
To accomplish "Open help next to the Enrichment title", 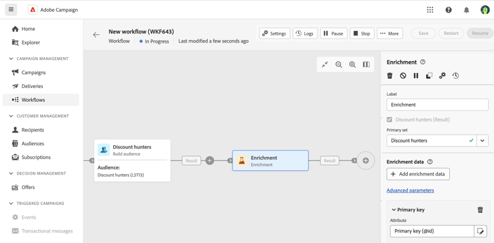I will pos(423,62).
